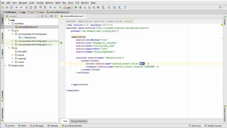Open the Navigate menu
The image size is (227, 128).
coord(23,2)
